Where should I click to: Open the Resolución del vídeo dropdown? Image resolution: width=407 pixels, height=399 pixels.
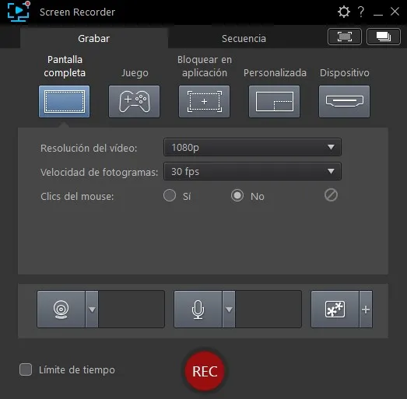(x=253, y=147)
